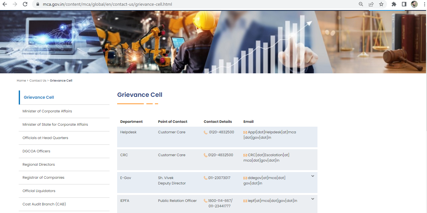Click phone icon in E-Gov row
Image resolution: width=427 pixels, height=213 pixels.
point(206,178)
